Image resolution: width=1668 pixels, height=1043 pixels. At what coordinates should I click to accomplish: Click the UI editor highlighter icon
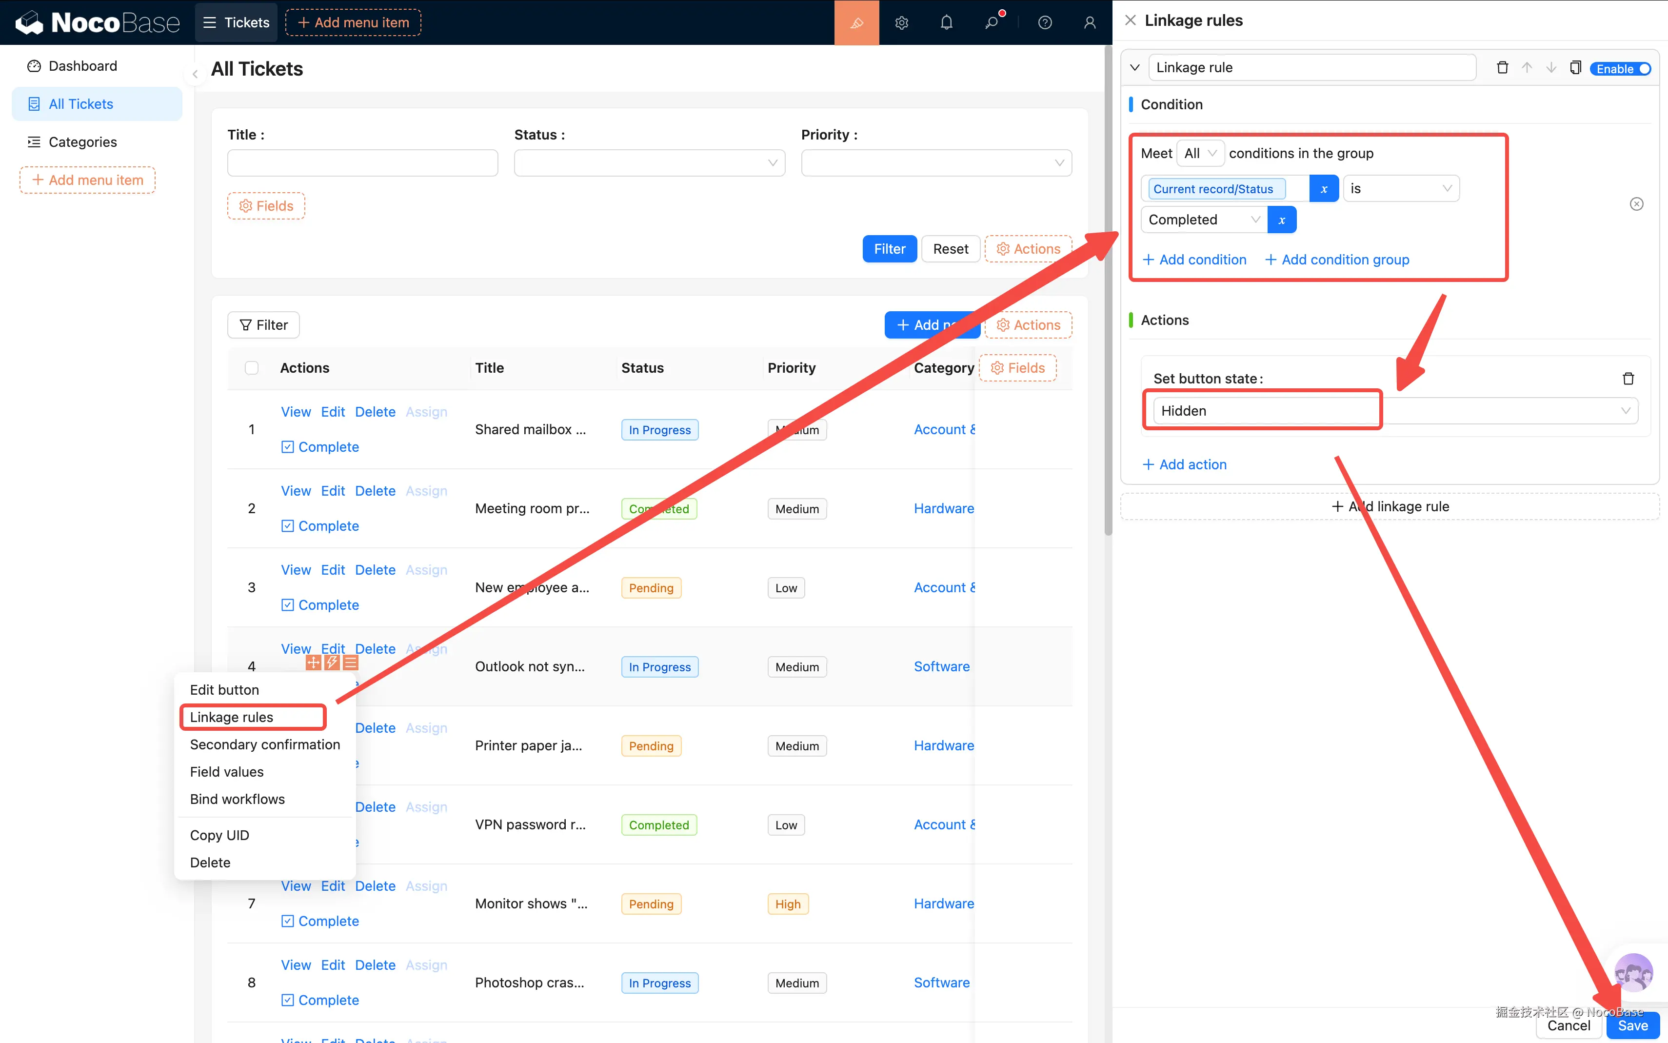click(856, 23)
